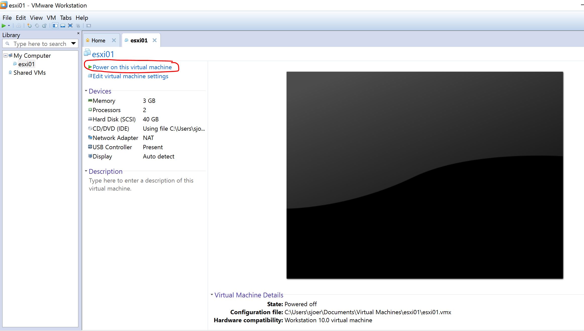
Task: Toggle the thumbnail bar view icon
Action: 63,26
